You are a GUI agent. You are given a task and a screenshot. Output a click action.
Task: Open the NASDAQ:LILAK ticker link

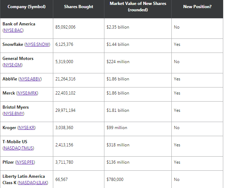coord(33,183)
